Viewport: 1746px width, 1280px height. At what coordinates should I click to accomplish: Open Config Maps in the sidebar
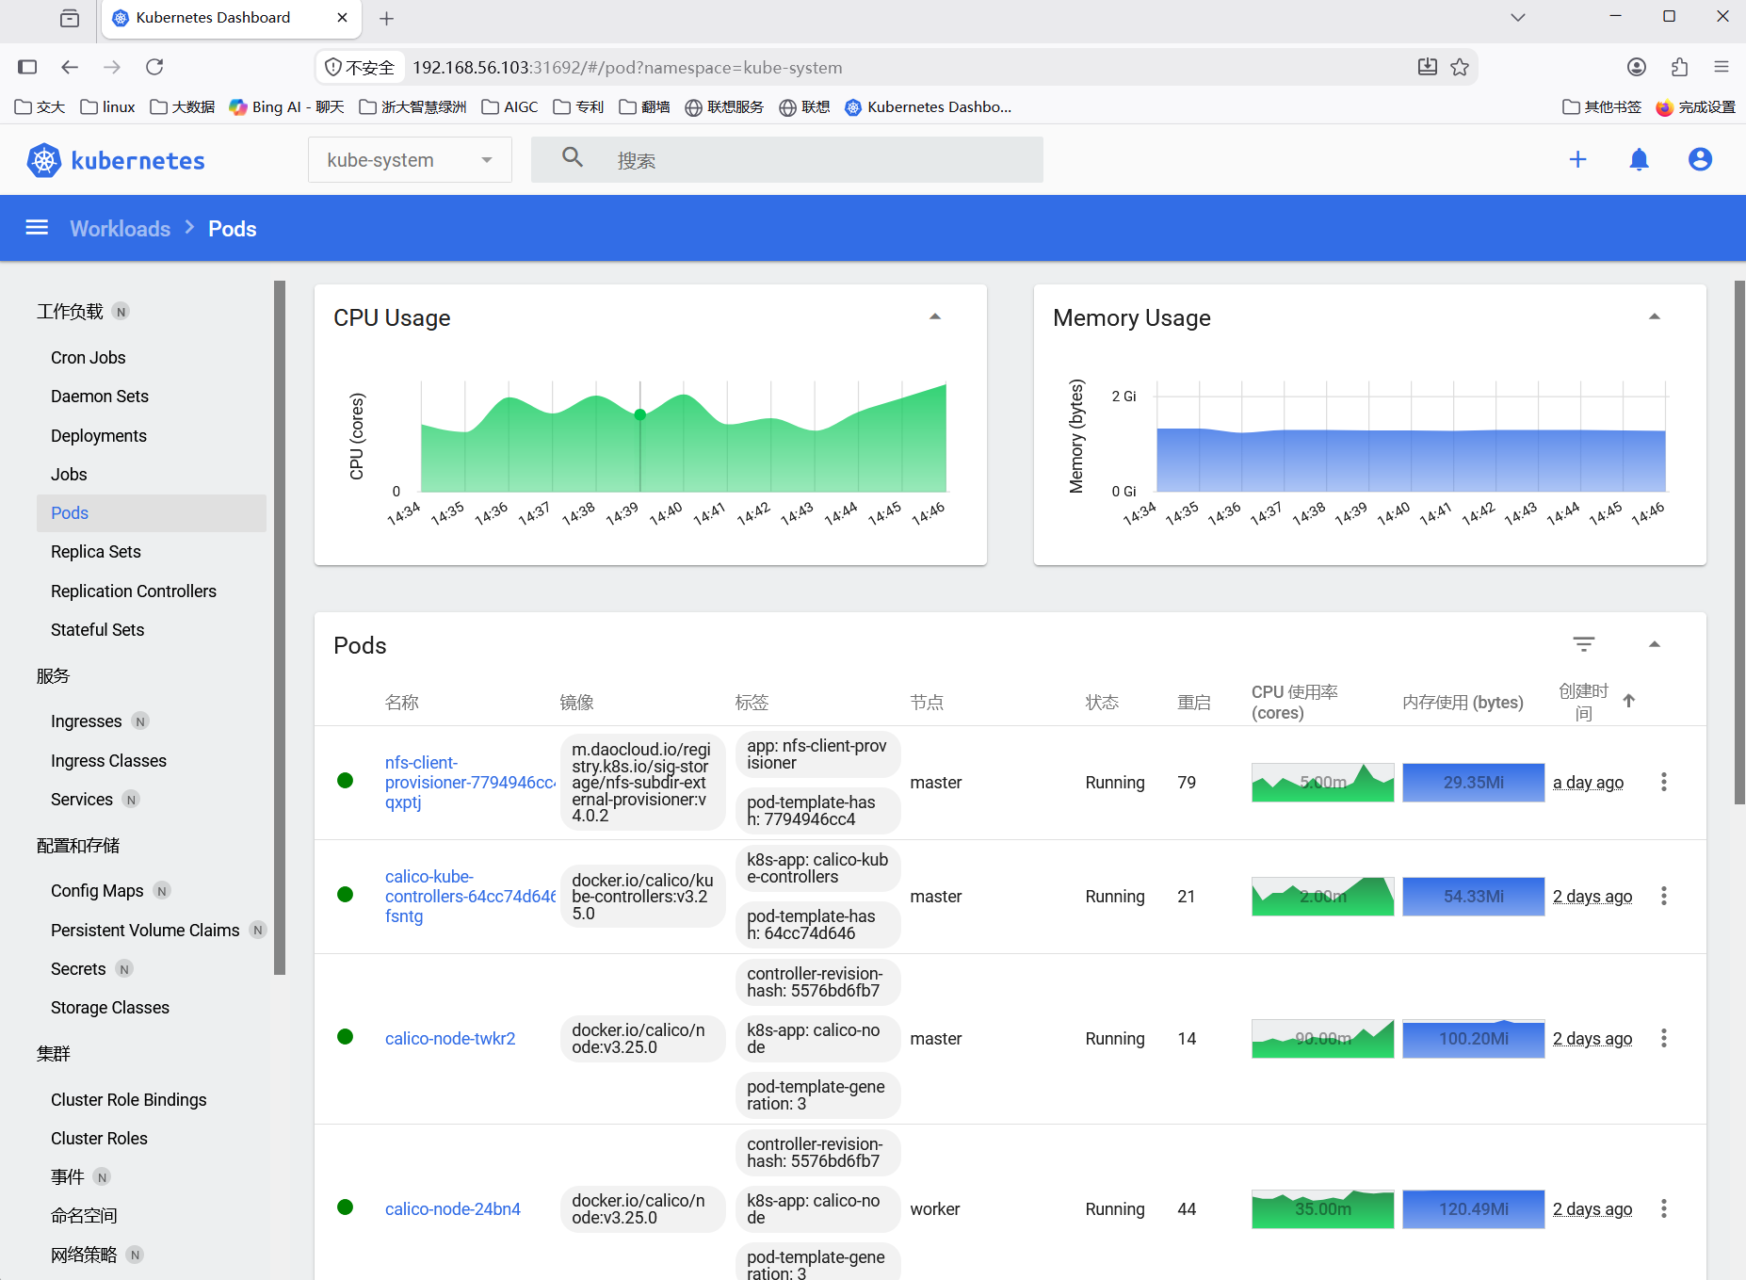point(97,891)
